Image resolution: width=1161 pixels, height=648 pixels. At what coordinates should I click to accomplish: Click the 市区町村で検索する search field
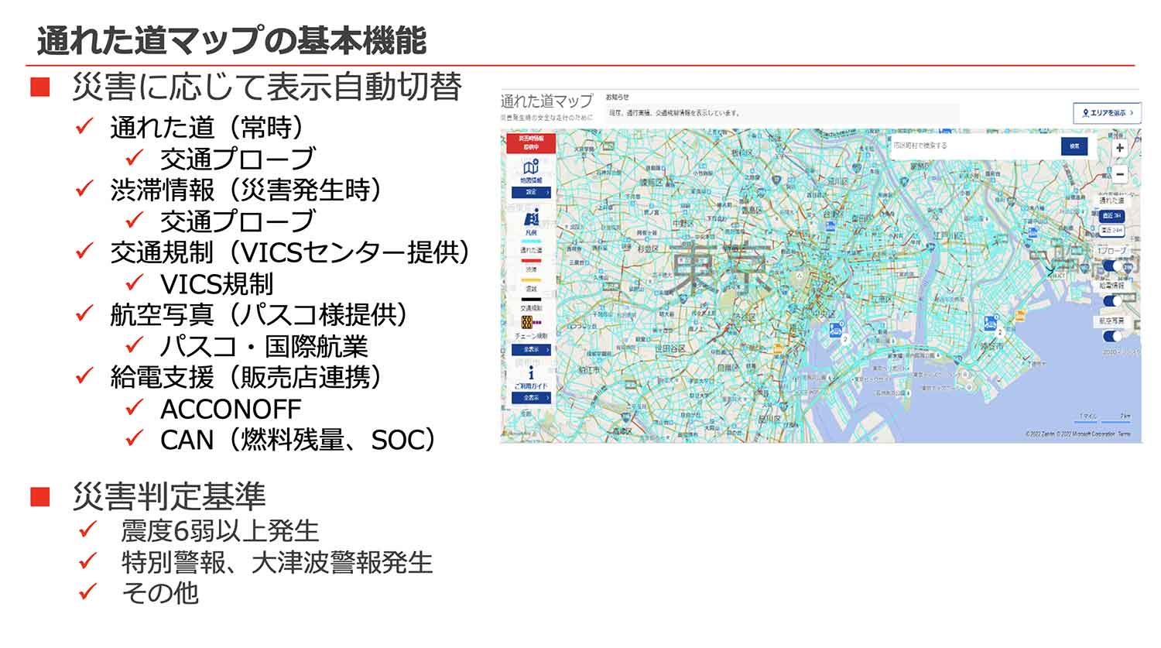click(x=975, y=146)
